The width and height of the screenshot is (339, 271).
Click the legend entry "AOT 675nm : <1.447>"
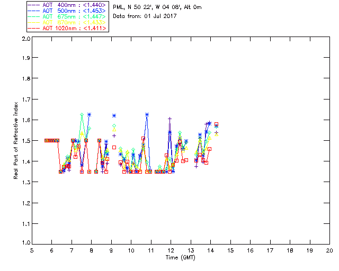click(67, 16)
